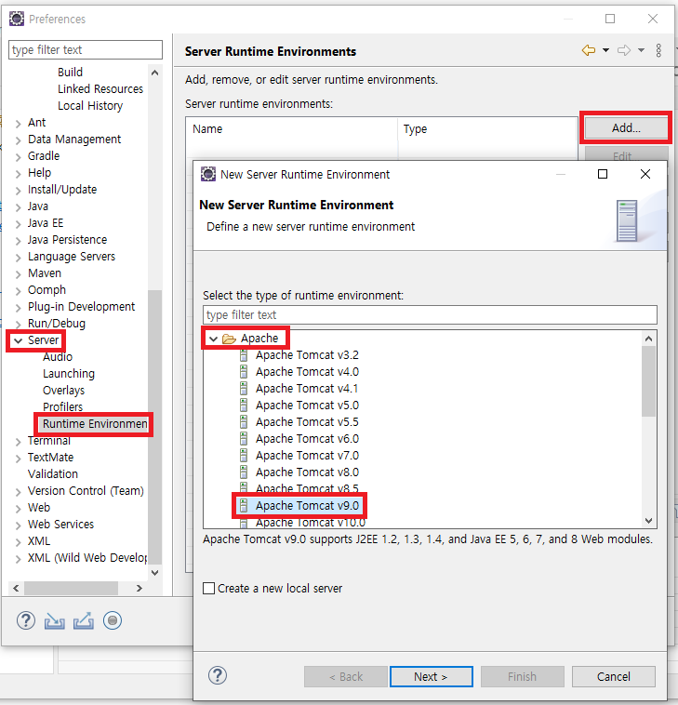678x705 pixels.
Task: Click the runtime list scroll up arrow
Action: coord(648,339)
